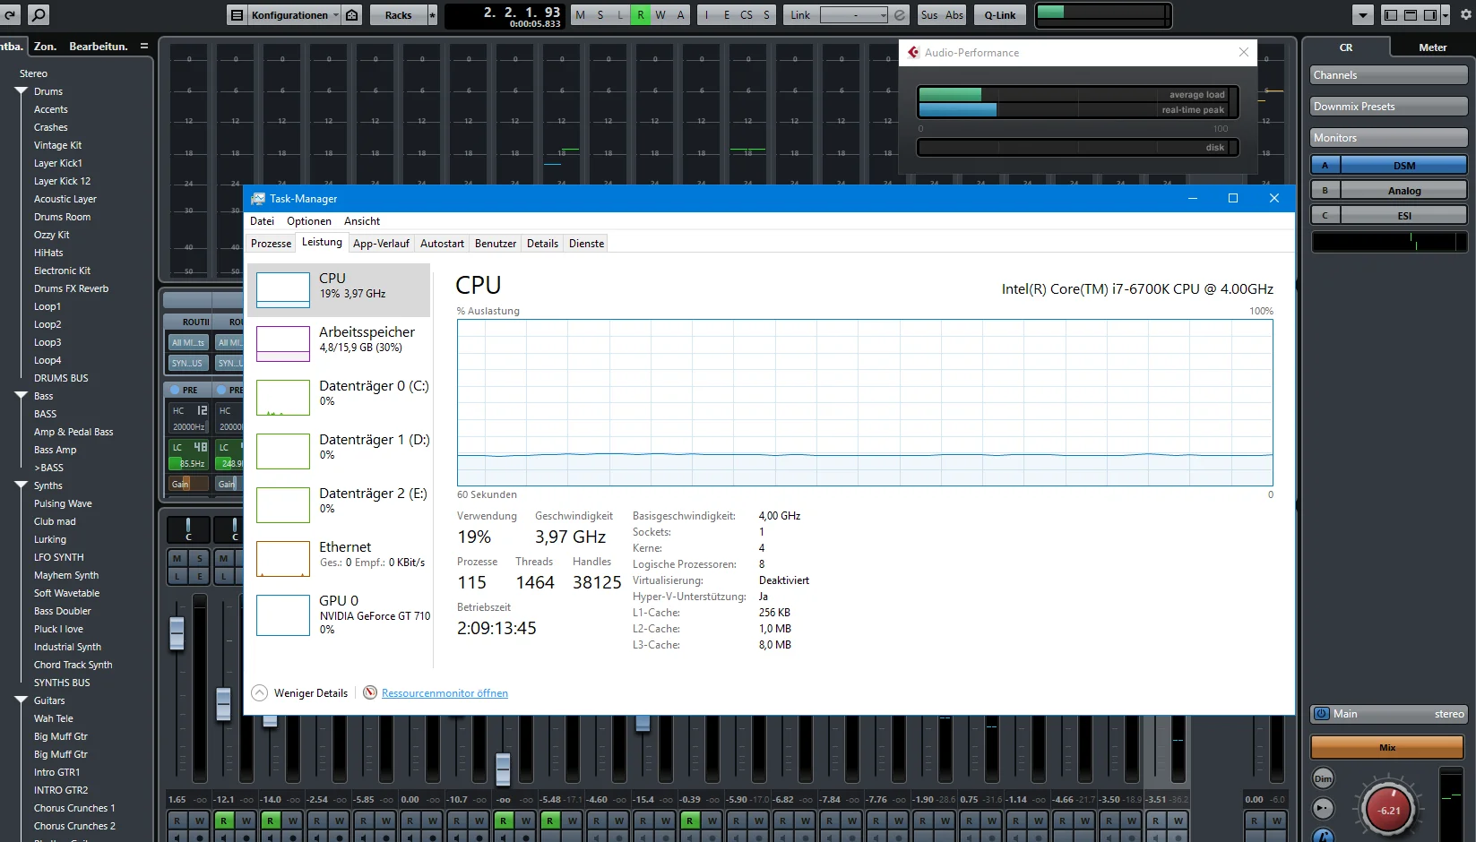Click the Ressourcenmonitor öffnen link

tap(445, 693)
